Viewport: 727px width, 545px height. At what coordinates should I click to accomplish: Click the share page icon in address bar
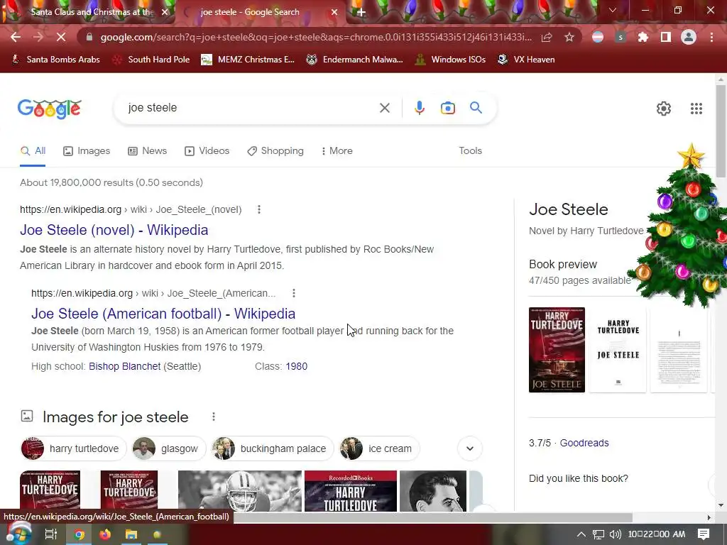click(547, 37)
